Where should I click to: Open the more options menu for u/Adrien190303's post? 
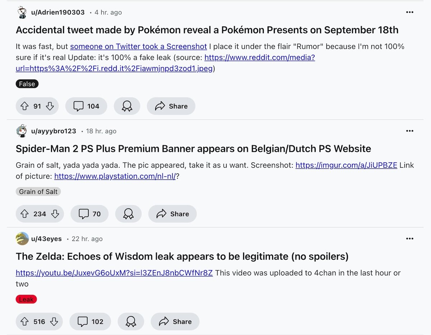point(410,12)
